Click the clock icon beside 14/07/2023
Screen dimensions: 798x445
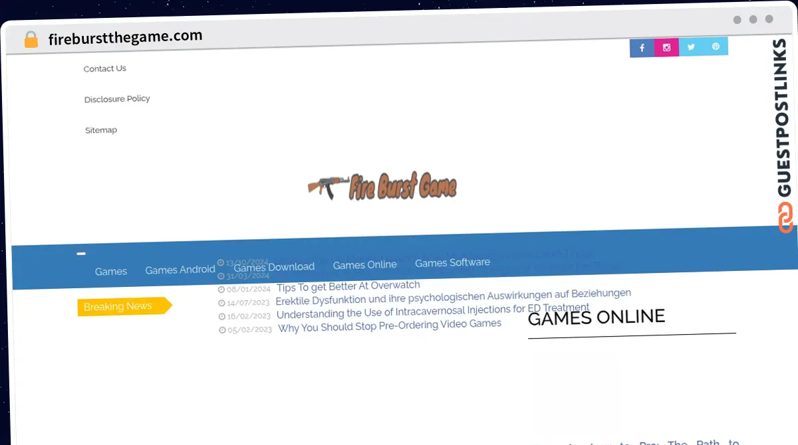(221, 303)
